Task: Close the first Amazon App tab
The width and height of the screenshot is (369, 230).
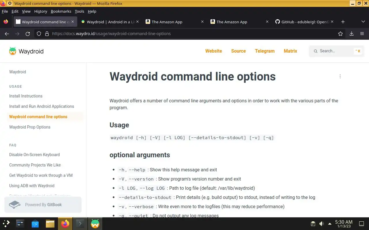Action: pos(202,22)
